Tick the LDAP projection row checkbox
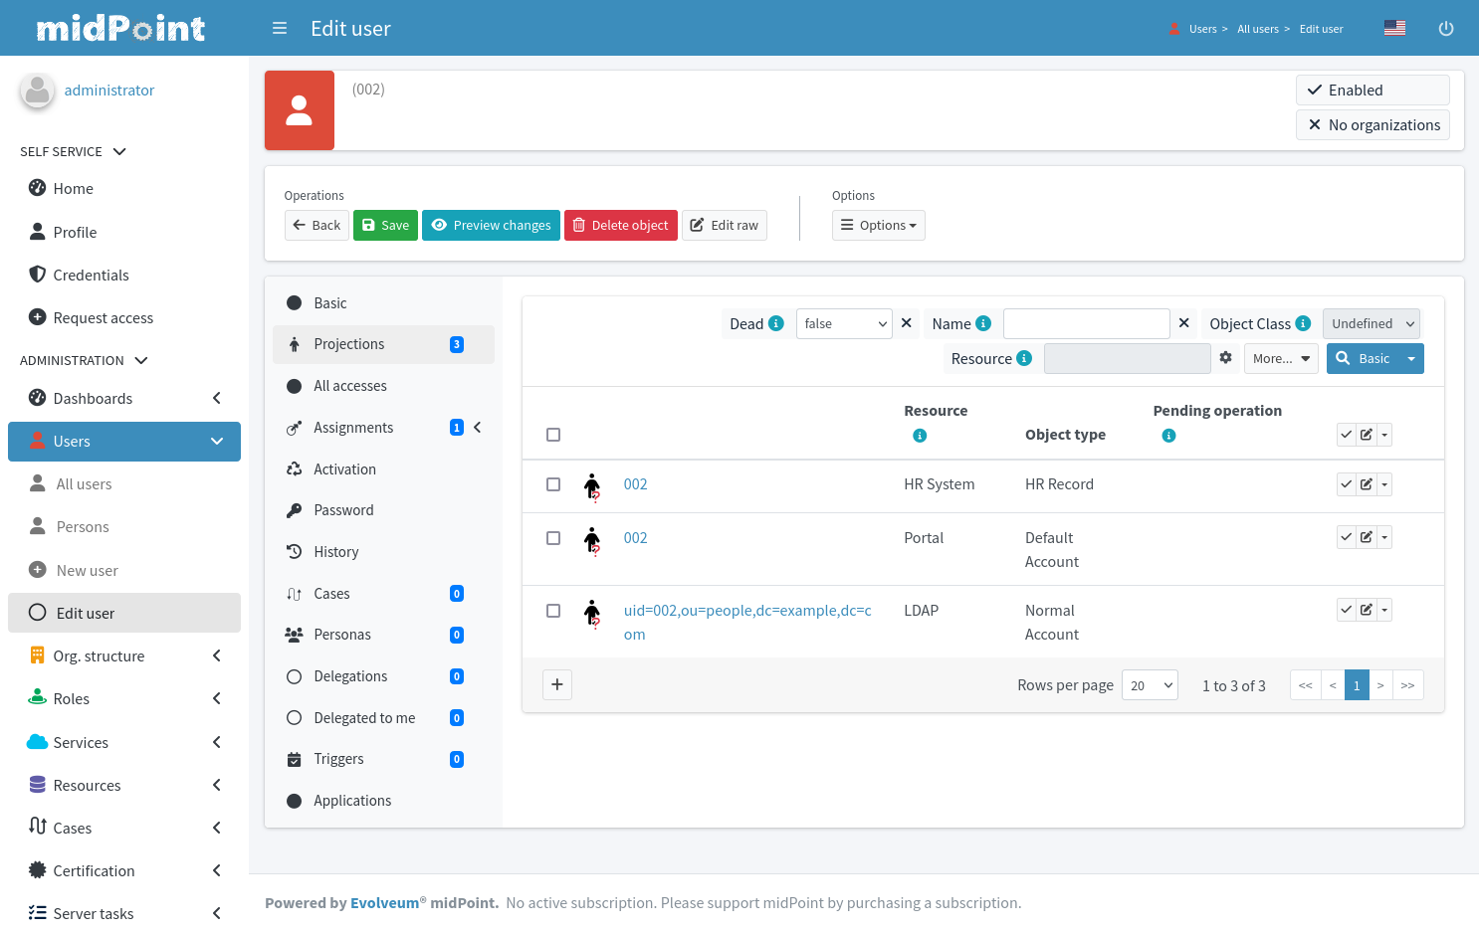The image size is (1479, 935). (x=553, y=611)
